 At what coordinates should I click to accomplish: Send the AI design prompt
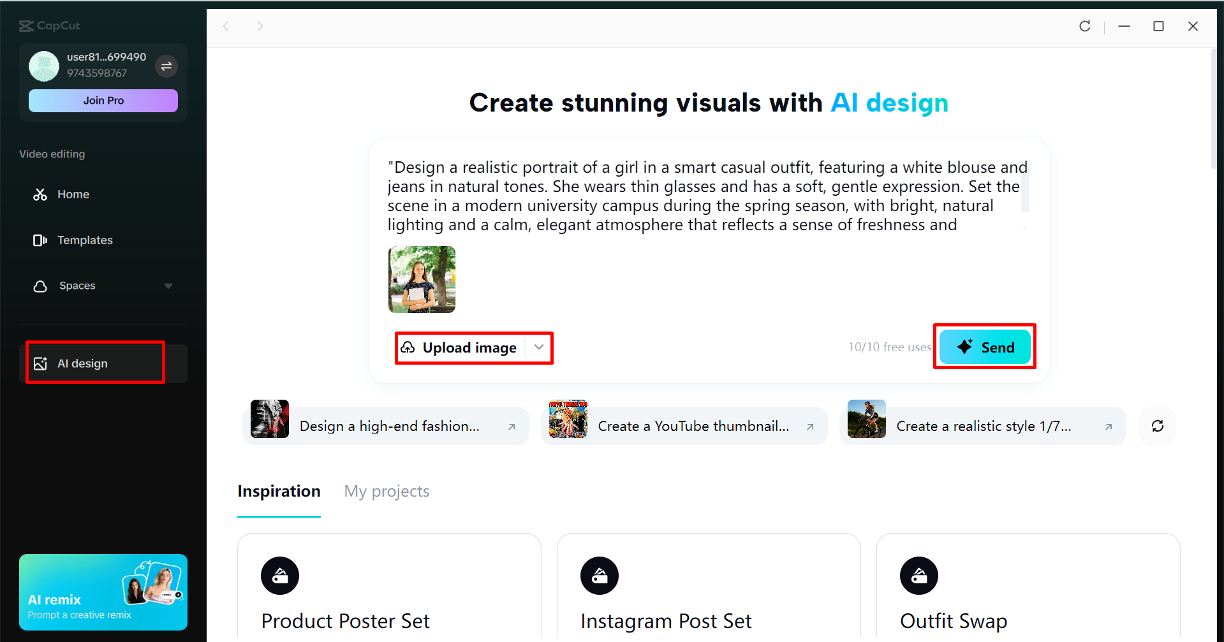tap(984, 347)
